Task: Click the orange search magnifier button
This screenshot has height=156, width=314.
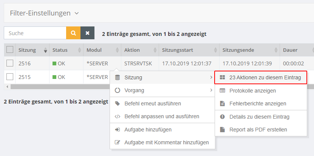Action: [73, 33]
